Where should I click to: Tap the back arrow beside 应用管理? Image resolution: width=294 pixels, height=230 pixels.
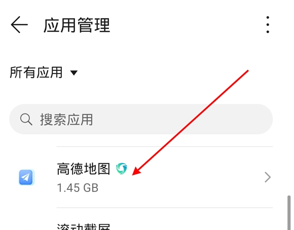click(19, 24)
